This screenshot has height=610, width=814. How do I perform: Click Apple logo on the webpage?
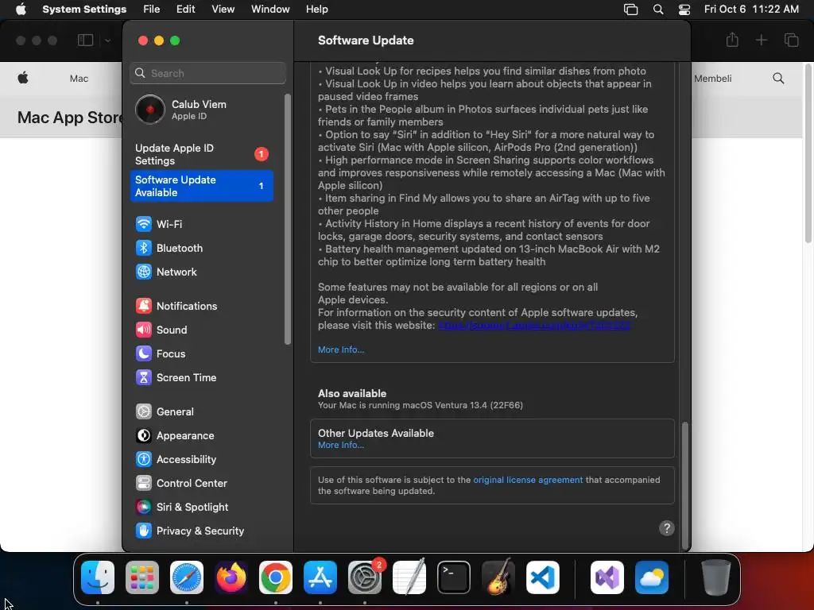click(x=23, y=79)
